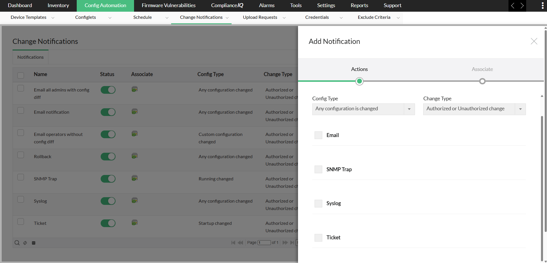The width and height of the screenshot is (547, 263).
Task: Click the refresh icon in table footer
Action: click(25, 243)
